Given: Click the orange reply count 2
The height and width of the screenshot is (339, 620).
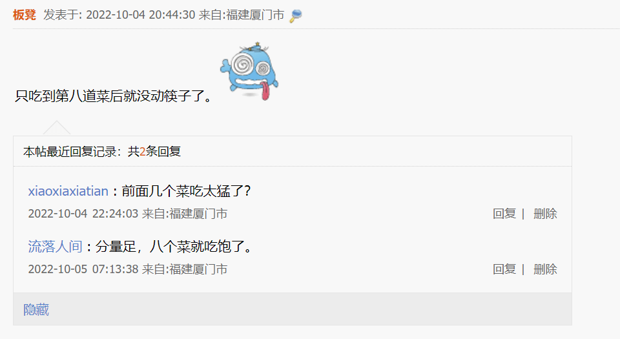Looking at the screenshot, I should point(142,152).
